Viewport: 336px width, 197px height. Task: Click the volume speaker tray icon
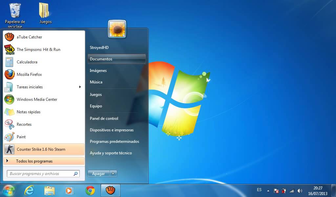pos(300,190)
